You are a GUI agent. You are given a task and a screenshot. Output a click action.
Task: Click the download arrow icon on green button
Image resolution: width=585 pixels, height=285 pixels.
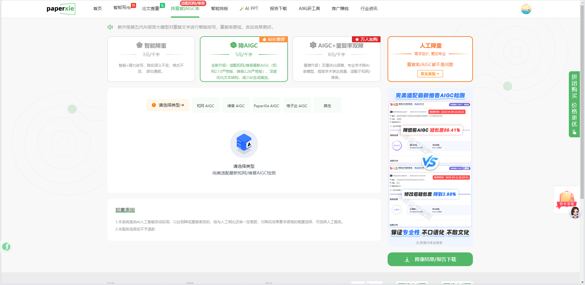pos(407,259)
